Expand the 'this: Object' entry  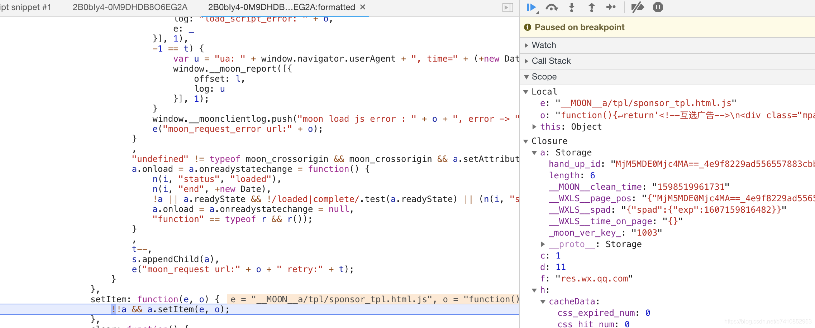[x=534, y=127]
